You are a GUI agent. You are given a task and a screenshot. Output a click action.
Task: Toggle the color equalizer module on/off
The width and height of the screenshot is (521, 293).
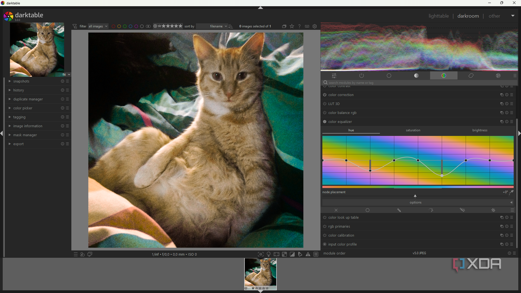point(325,122)
